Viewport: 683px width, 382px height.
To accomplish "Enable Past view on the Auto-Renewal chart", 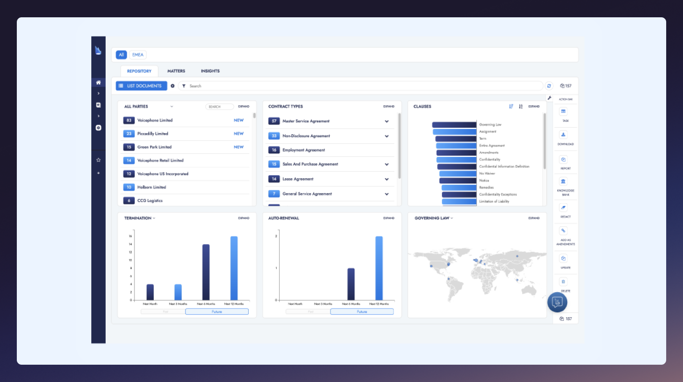I will [x=310, y=311].
